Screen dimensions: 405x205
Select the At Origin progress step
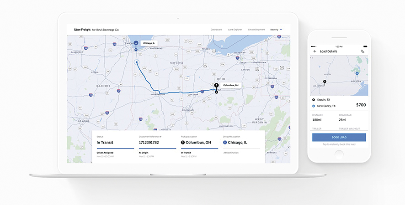[x=144, y=153]
